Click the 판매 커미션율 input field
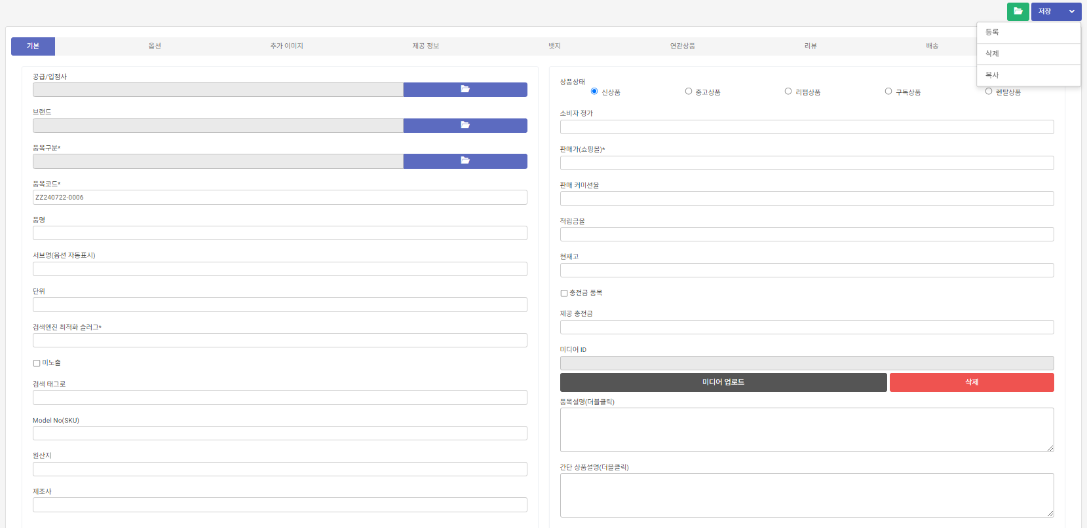1087x528 pixels. coord(807,198)
